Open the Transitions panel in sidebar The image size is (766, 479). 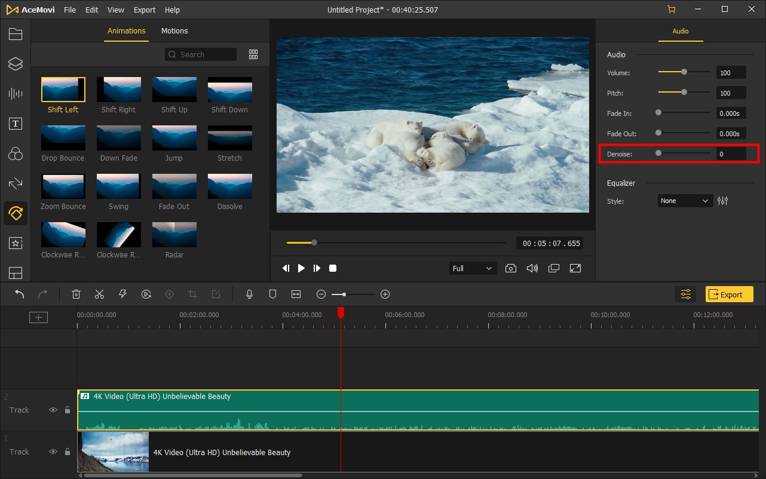tap(16, 183)
